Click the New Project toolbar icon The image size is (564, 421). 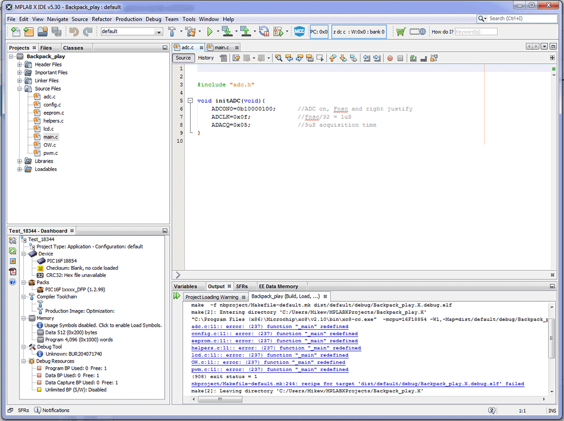point(29,31)
